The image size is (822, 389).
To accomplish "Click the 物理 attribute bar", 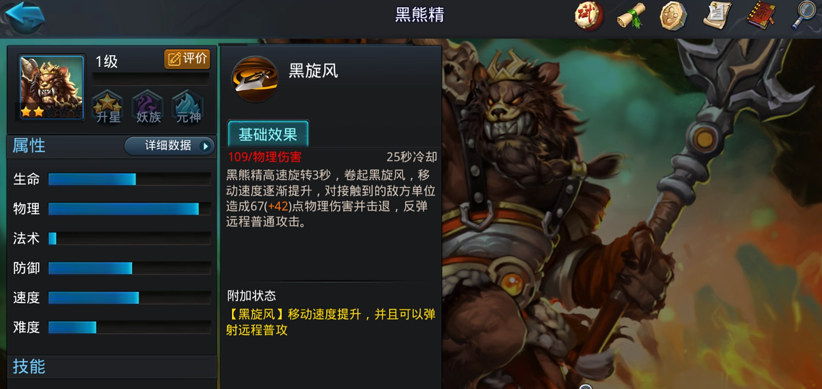I will (130, 209).
